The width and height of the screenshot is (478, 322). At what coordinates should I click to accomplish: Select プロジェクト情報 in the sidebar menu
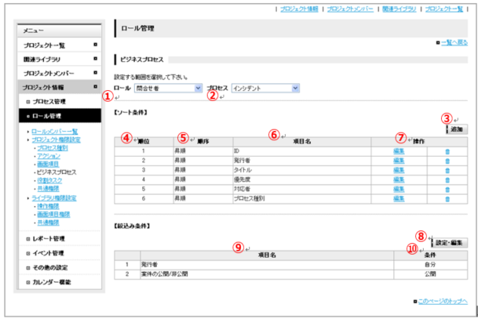point(60,87)
